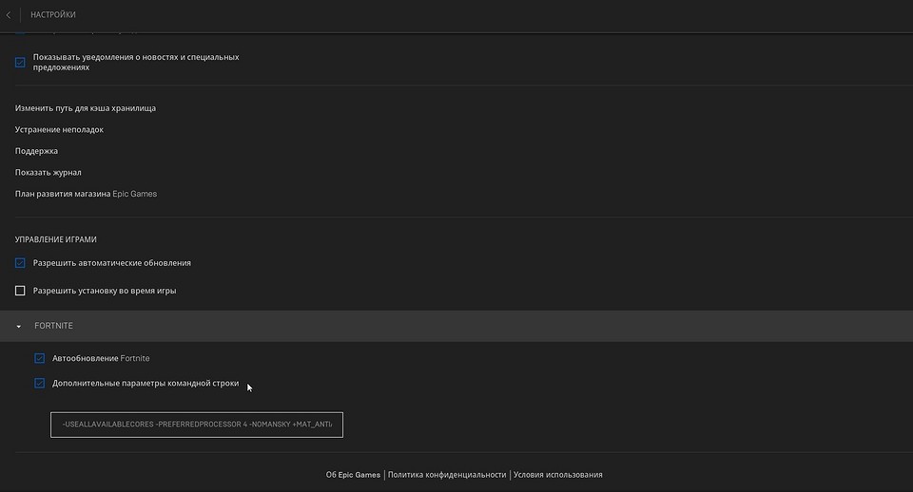Disable Разрешить автоматические обновления checkbox
Viewport: 913px width, 492px height.
(x=20, y=263)
